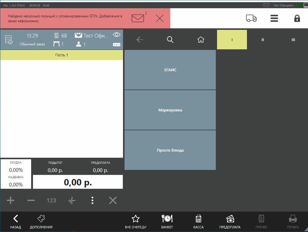Go to Касса payment screen
The image size is (308, 232).
198,221
